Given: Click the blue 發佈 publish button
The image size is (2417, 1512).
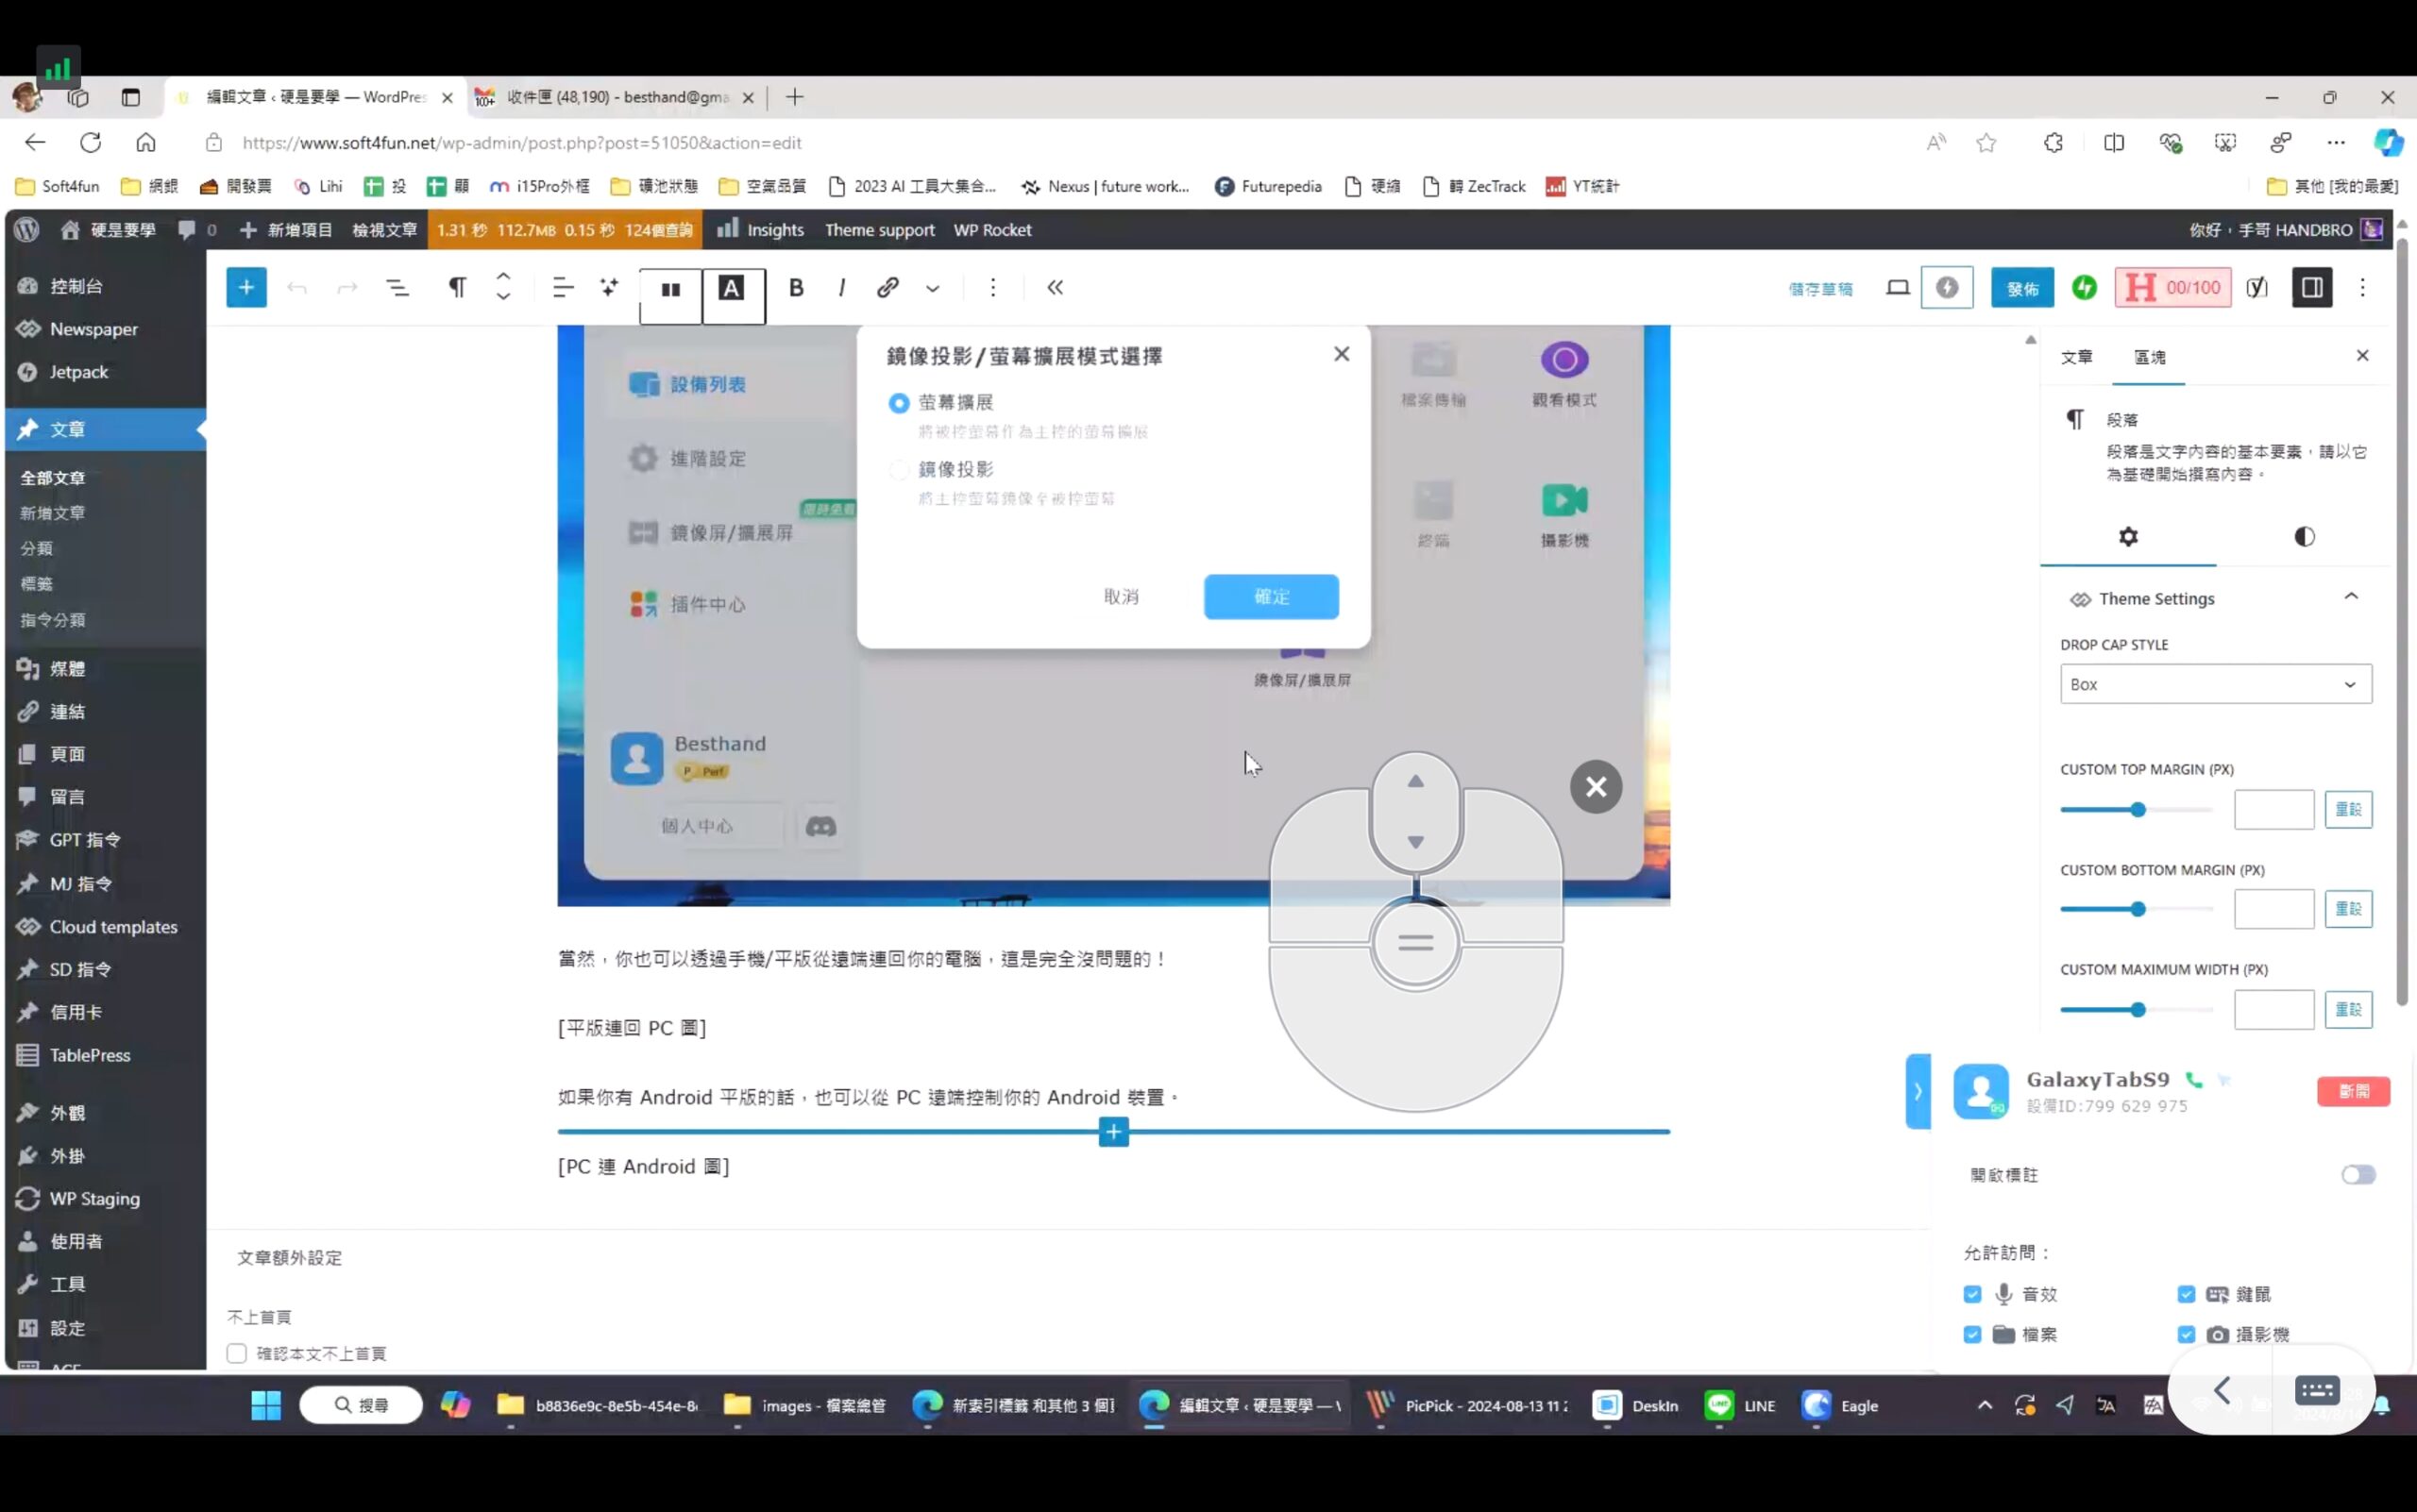Looking at the screenshot, I should point(2021,288).
